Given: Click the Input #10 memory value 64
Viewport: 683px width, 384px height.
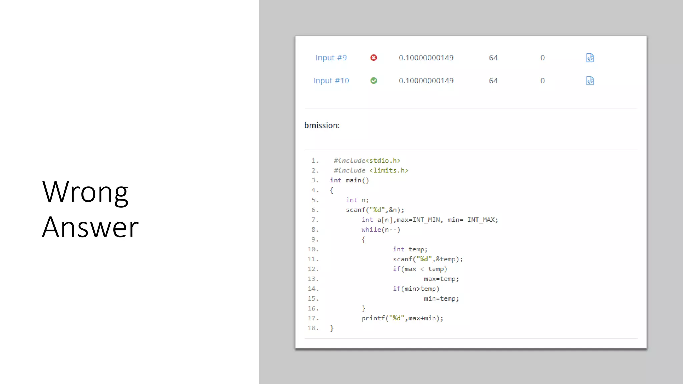Looking at the screenshot, I should tap(493, 81).
